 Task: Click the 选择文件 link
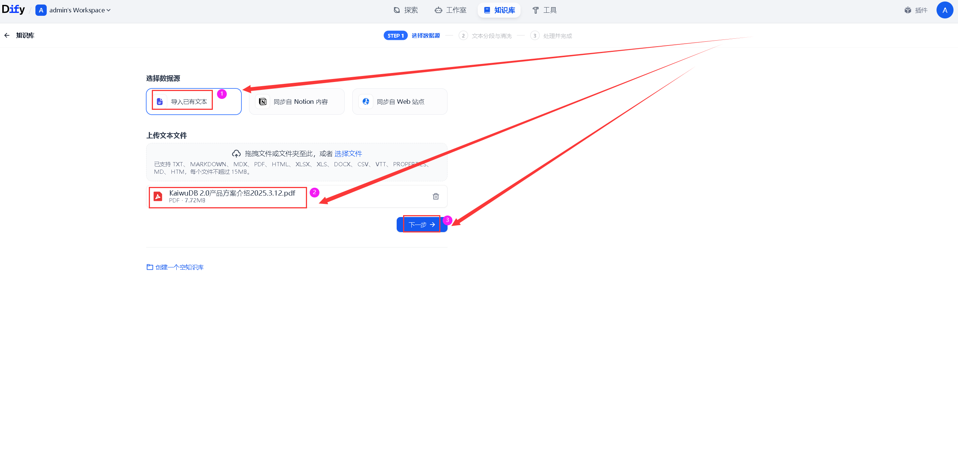point(348,153)
